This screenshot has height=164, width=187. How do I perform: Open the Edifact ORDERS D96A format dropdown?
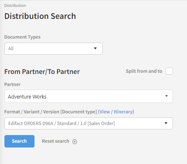[89, 123]
